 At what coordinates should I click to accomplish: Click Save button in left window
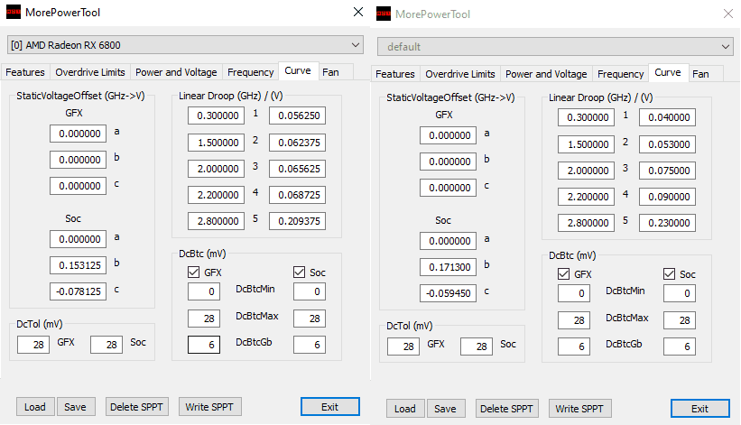tap(76, 407)
